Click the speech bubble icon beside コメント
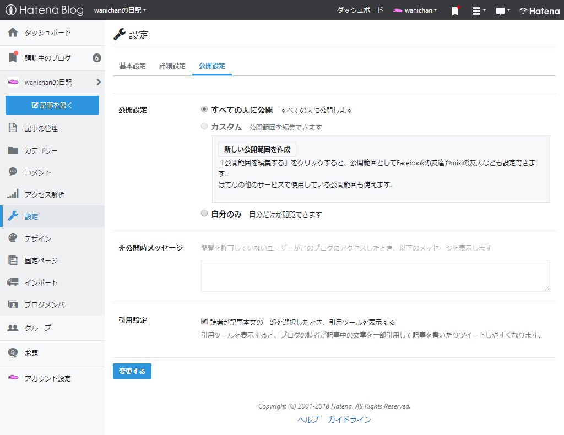Screen dimensions: 564x435 [13, 172]
